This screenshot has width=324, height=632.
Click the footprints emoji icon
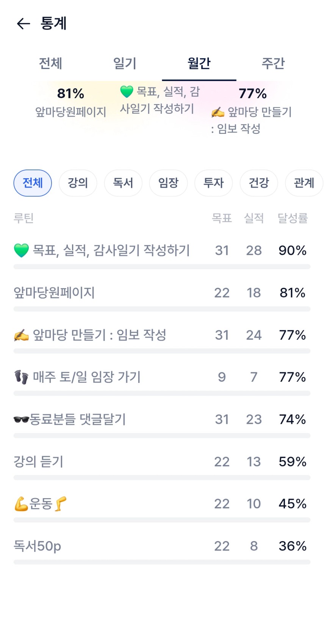click(21, 377)
